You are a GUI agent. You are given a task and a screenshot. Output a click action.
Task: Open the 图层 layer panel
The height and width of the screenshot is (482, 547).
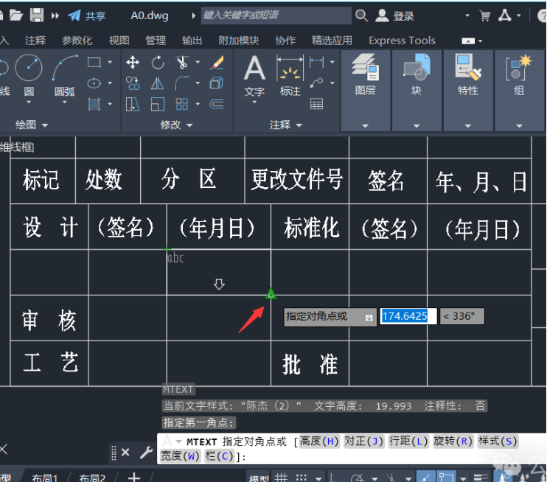pyautogui.click(x=365, y=90)
